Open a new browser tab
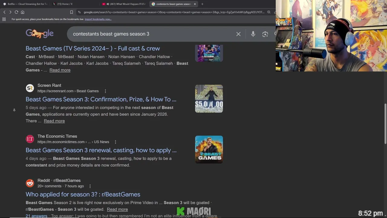This screenshot has height=218, width=387. click(202, 4)
